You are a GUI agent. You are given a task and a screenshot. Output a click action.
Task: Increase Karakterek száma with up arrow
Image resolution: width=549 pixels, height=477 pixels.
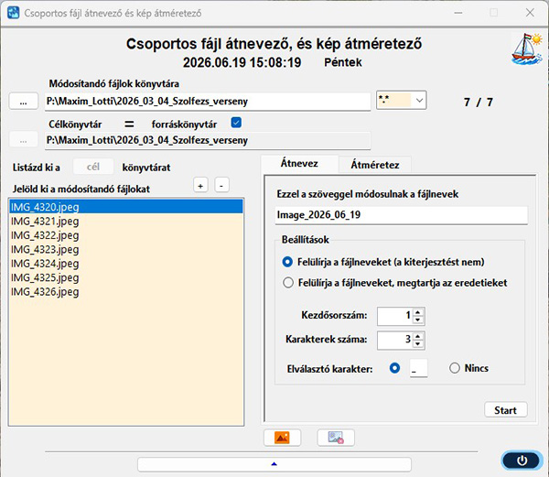tap(418, 336)
